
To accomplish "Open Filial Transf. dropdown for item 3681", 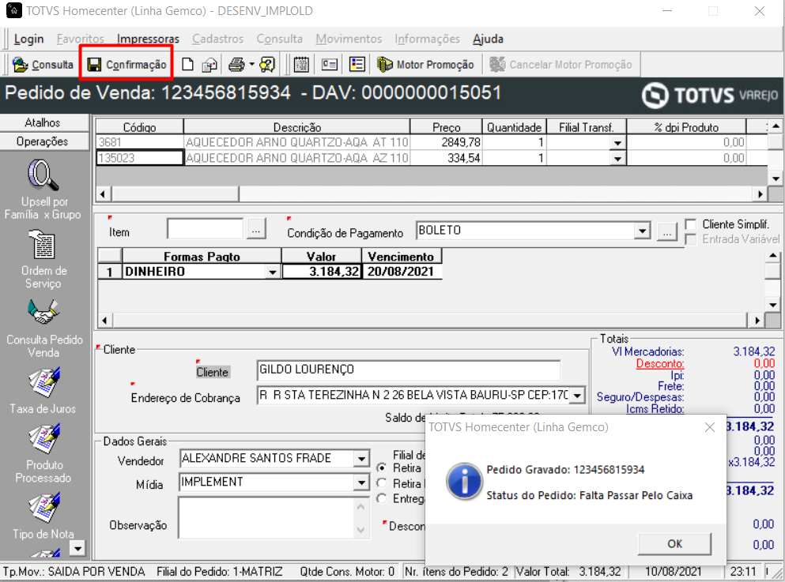I will [x=617, y=142].
